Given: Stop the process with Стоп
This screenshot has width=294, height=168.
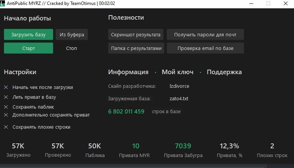Looking at the screenshot, I should click(71, 48).
